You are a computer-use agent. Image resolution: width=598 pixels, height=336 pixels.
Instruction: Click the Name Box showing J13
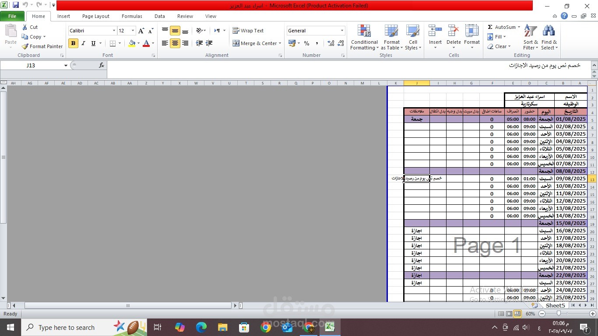tap(31, 65)
